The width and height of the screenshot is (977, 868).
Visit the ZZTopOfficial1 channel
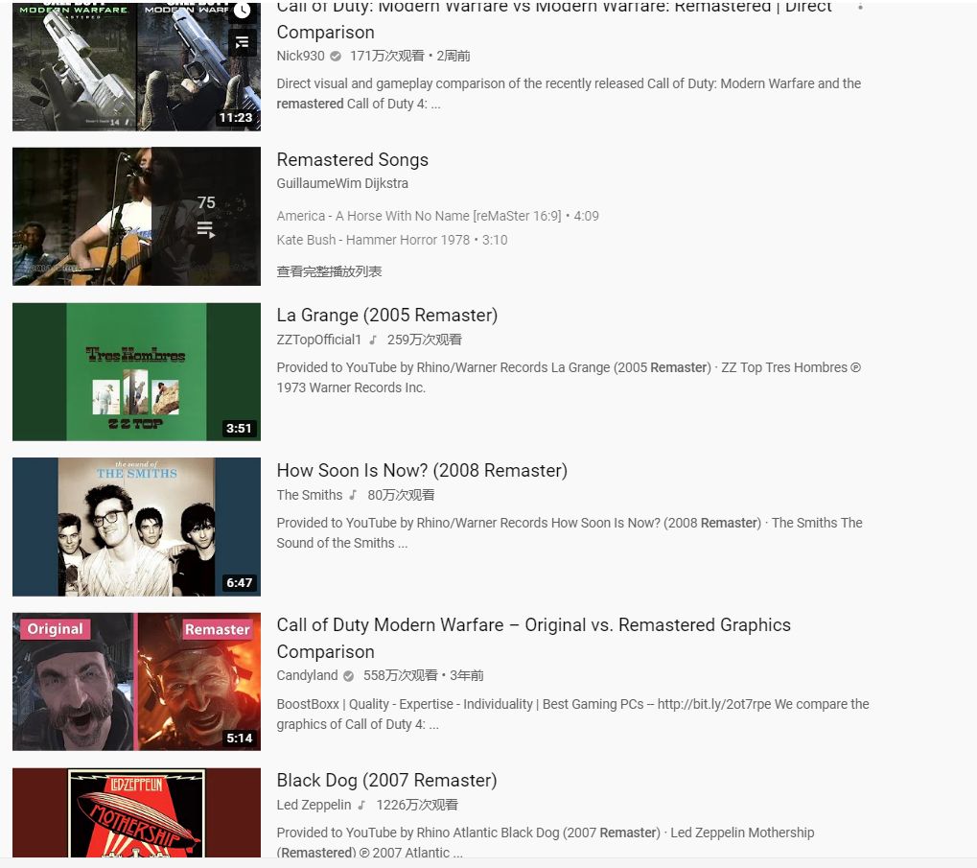point(318,340)
